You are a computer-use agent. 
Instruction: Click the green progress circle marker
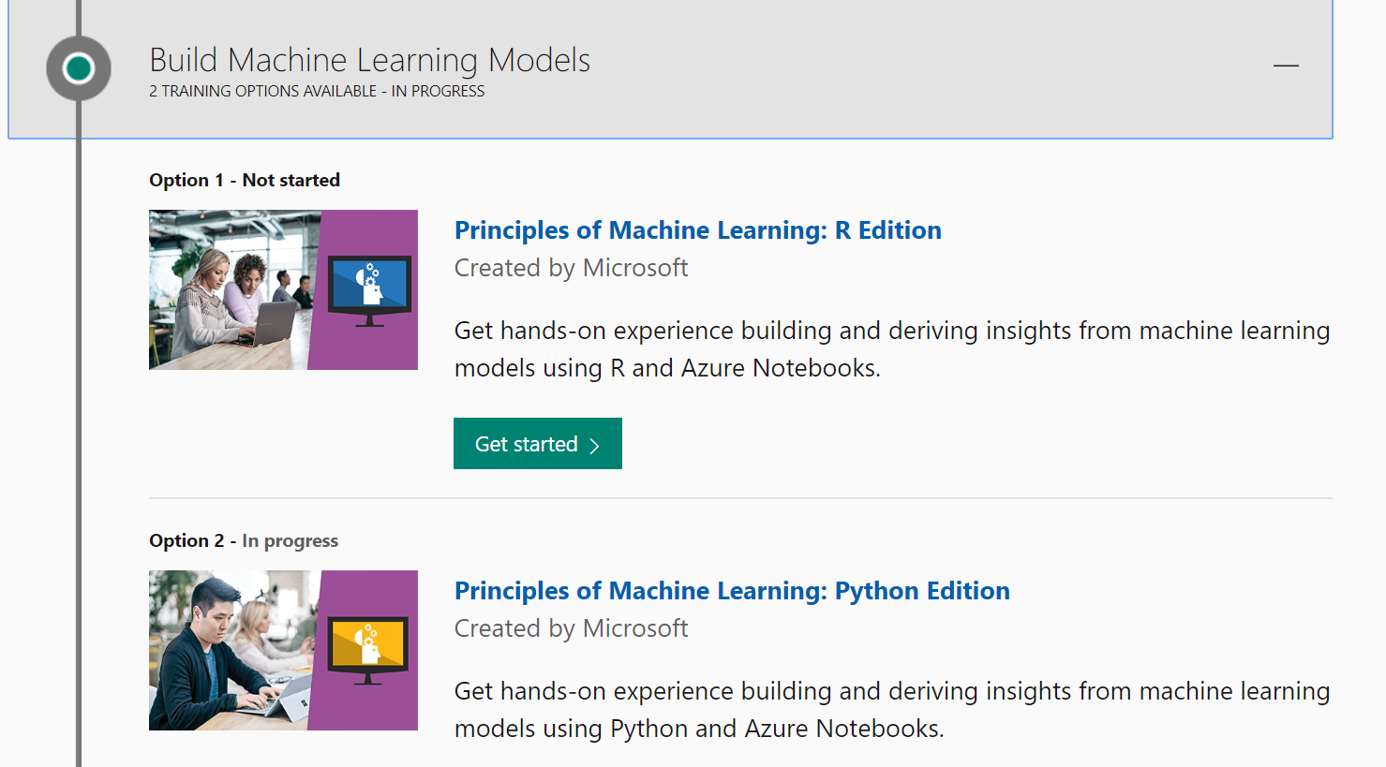79,68
